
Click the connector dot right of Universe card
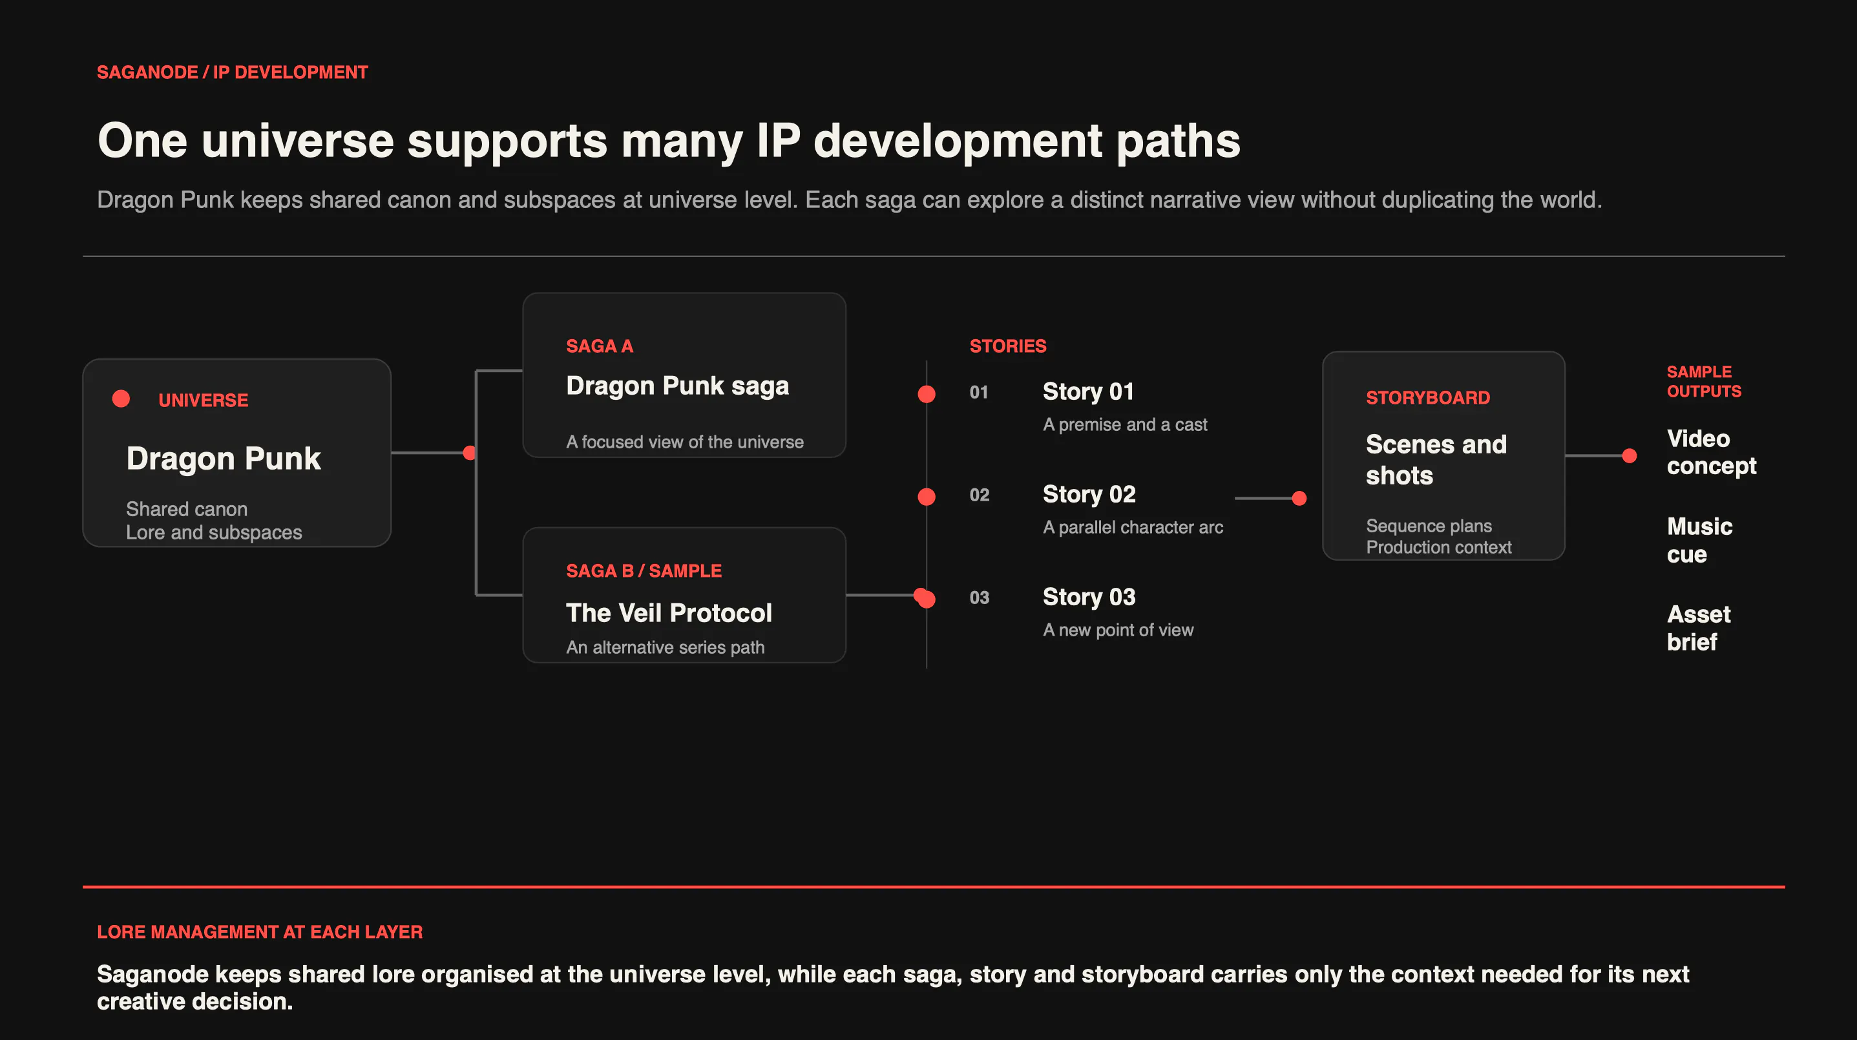pyautogui.click(x=470, y=453)
